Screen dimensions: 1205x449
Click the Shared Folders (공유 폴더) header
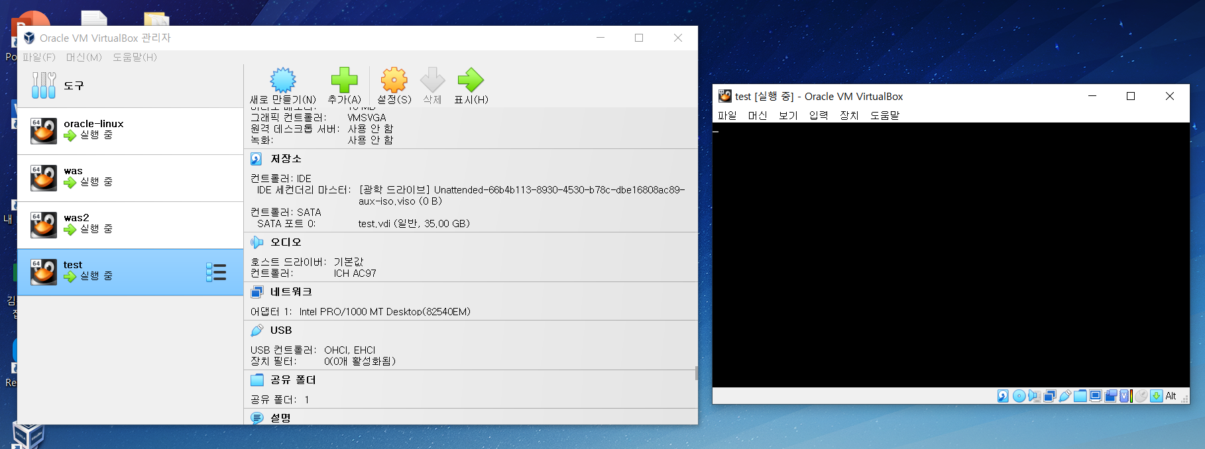[293, 380]
